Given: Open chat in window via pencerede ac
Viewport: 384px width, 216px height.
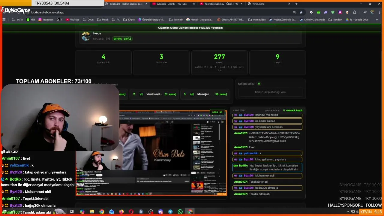Looking at the screenshot, I should point(273,110).
